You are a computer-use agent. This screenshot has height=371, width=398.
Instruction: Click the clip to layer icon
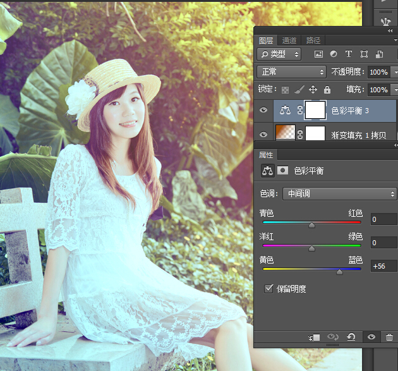(315, 338)
